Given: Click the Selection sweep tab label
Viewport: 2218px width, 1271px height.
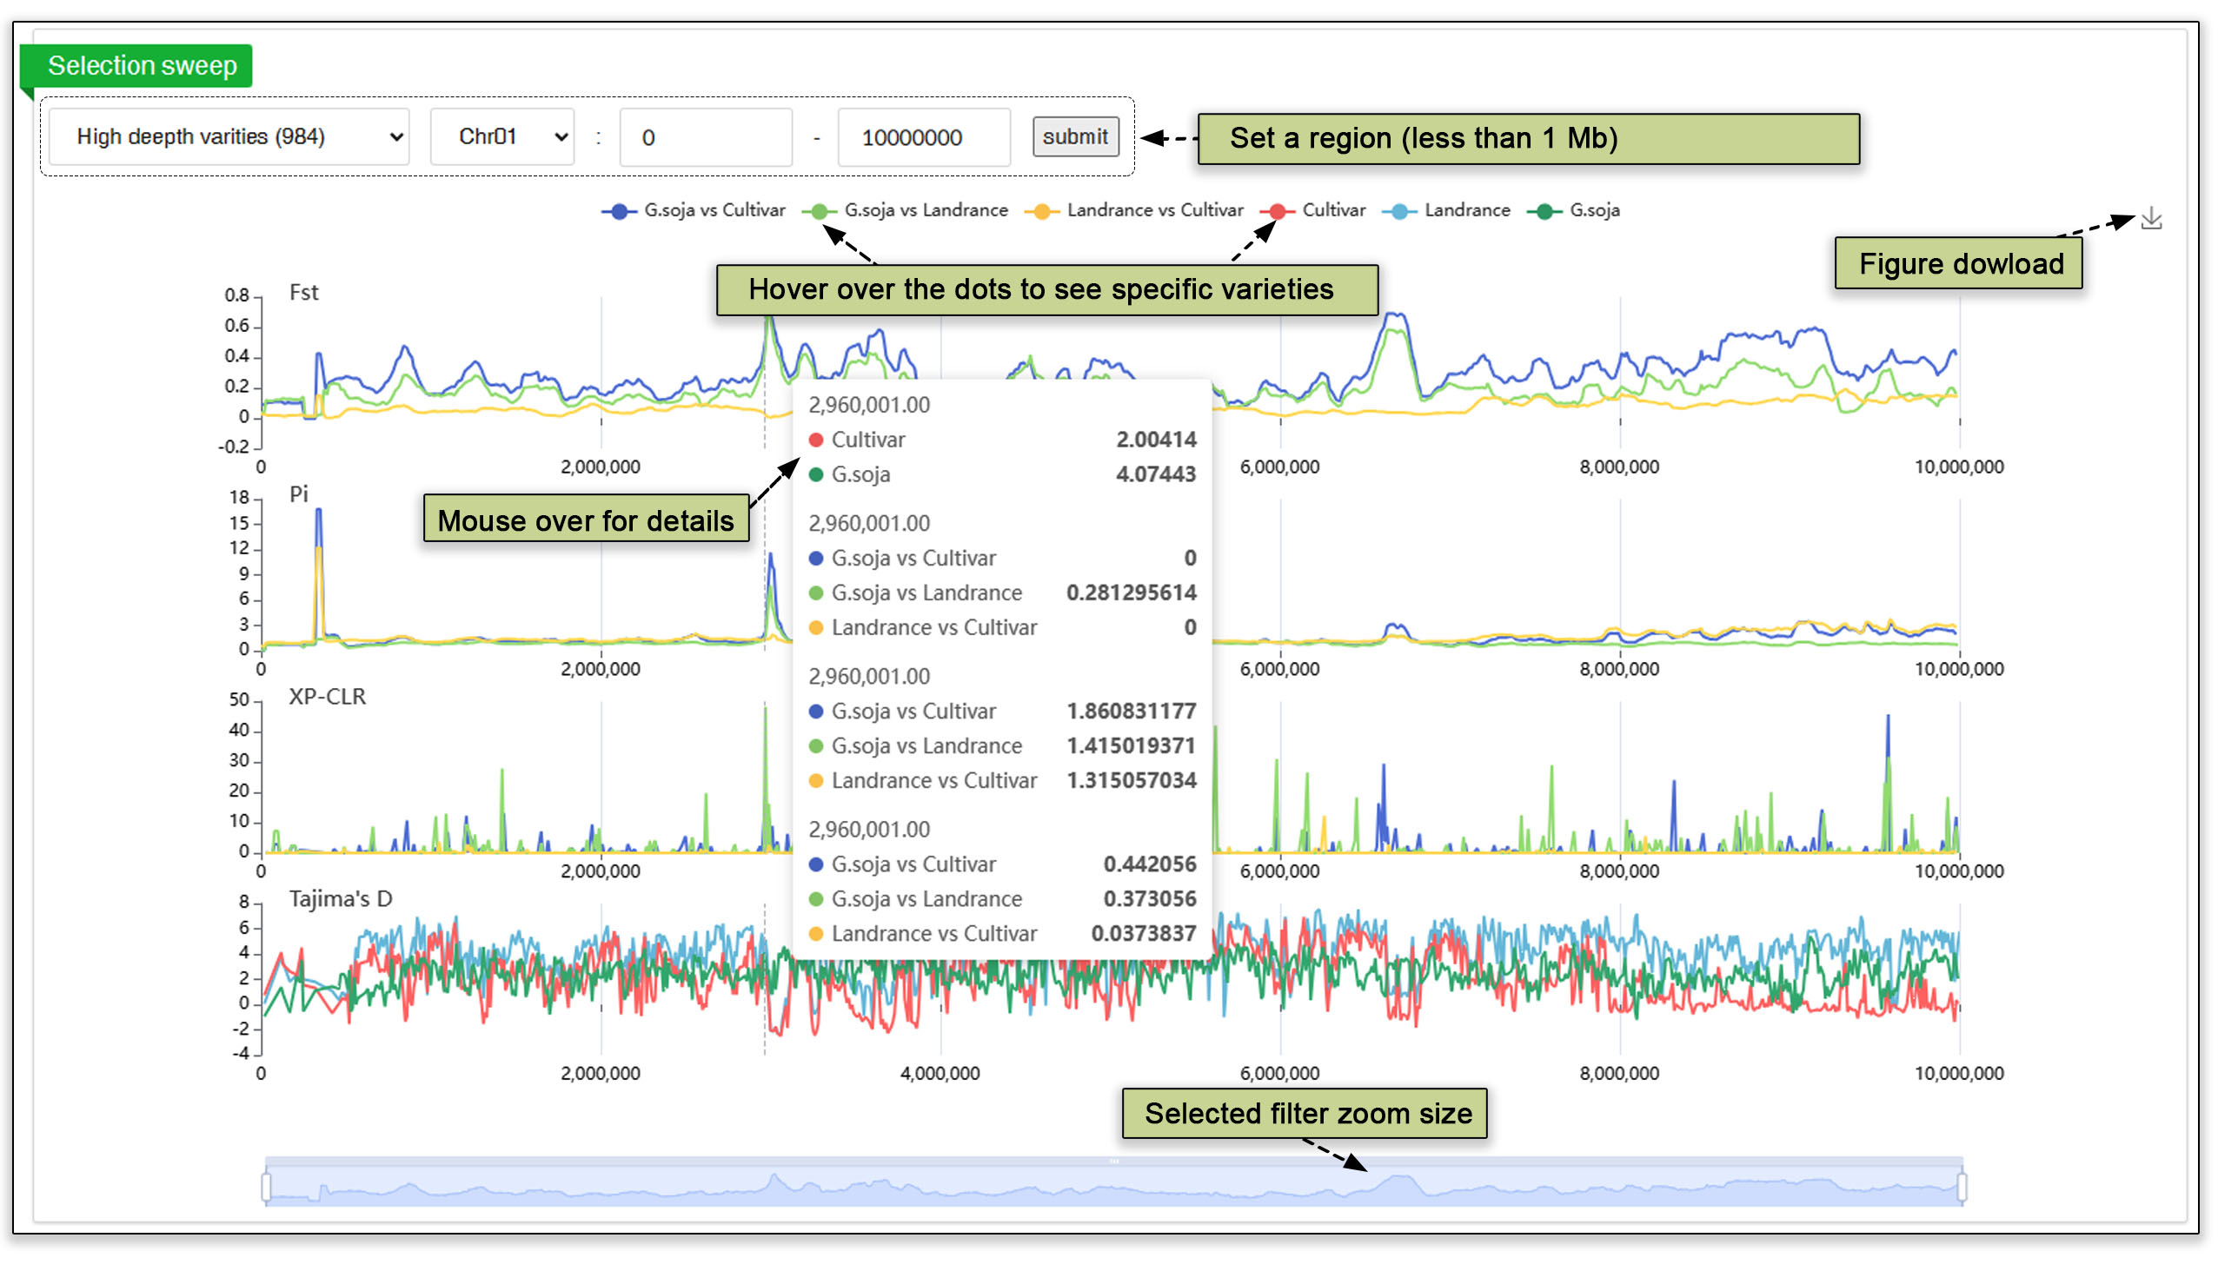Looking at the screenshot, I should (142, 65).
